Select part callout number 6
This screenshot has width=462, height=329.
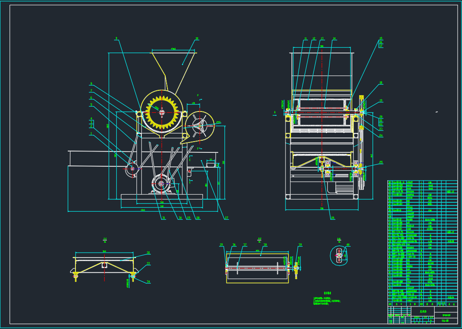[x=91, y=98]
